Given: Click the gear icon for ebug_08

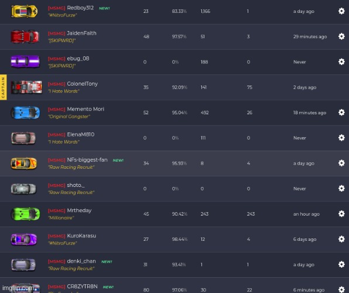Looking at the screenshot, I should [341, 62].
